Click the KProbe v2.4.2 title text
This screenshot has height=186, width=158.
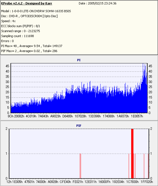[x=27, y=3]
